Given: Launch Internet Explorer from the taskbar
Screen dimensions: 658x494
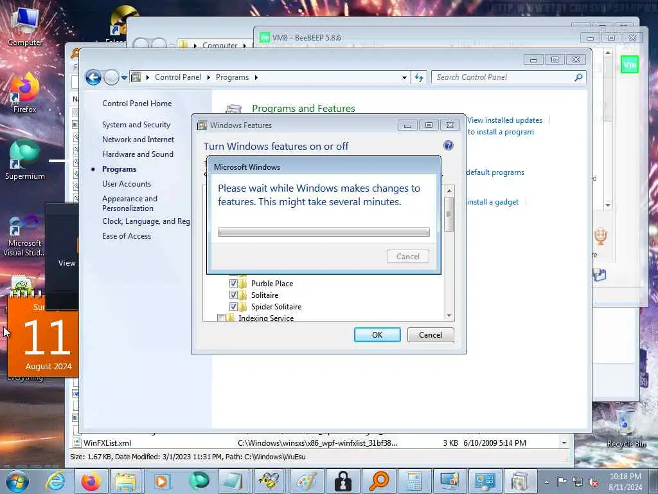Looking at the screenshot, I should (x=55, y=481).
